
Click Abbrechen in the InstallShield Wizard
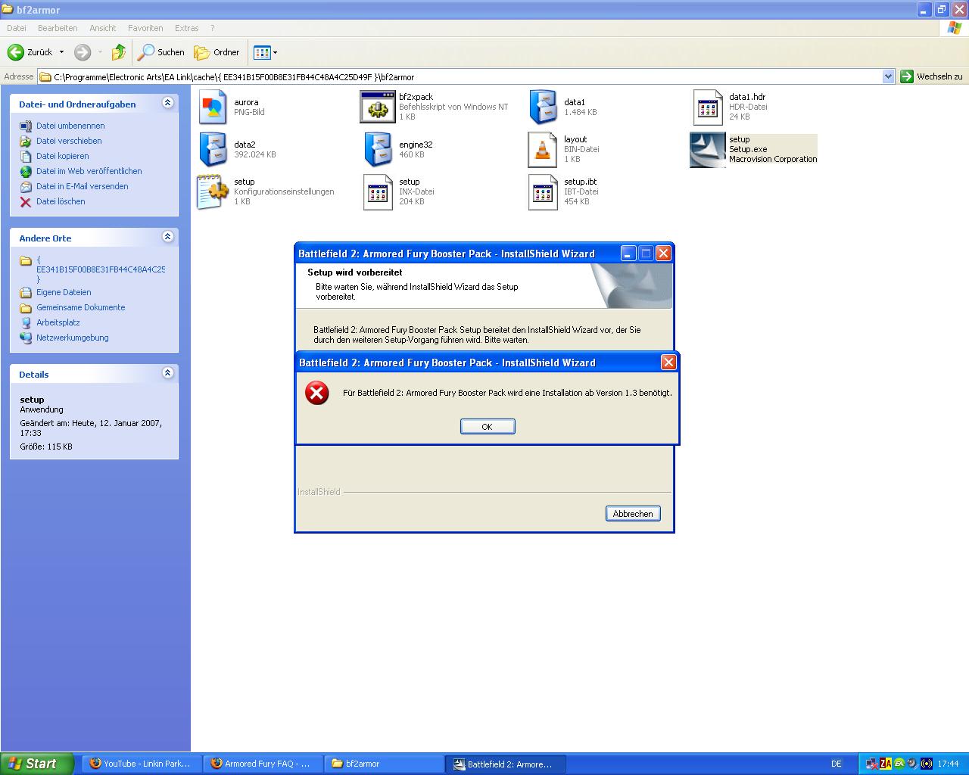click(x=633, y=514)
